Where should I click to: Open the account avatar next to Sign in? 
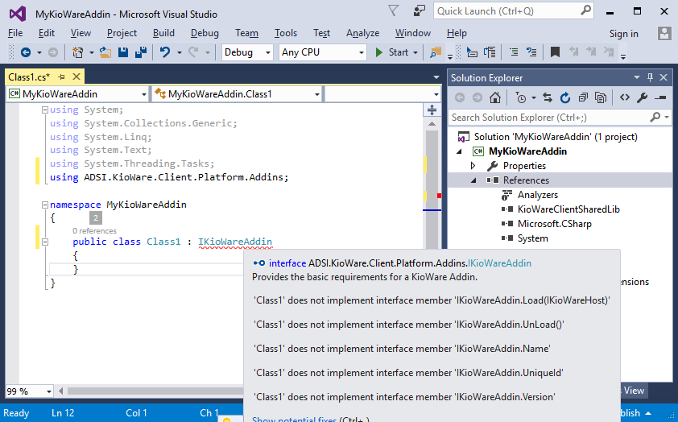pyautogui.click(x=664, y=34)
